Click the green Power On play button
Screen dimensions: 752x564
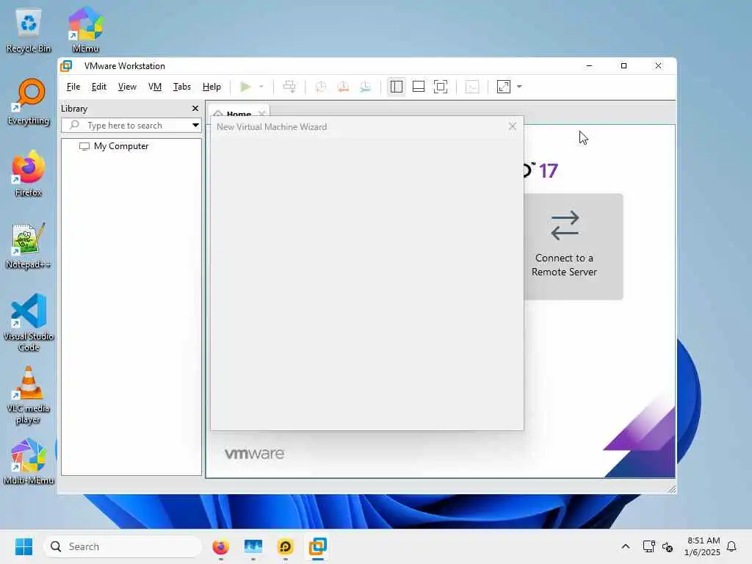[245, 87]
